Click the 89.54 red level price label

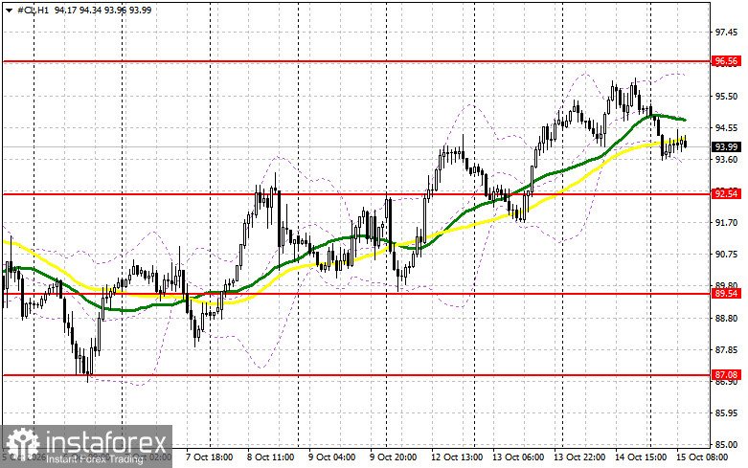pyautogui.click(x=726, y=294)
